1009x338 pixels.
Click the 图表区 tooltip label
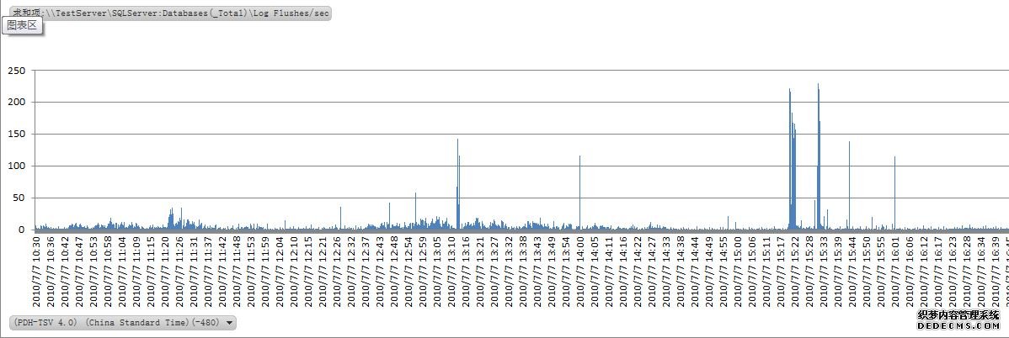click(23, 26)
